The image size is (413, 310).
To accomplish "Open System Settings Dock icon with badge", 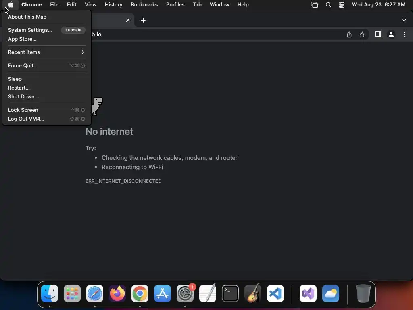I will pos(185,293).
